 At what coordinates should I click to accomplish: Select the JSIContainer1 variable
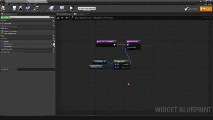[x=8, y=44]
